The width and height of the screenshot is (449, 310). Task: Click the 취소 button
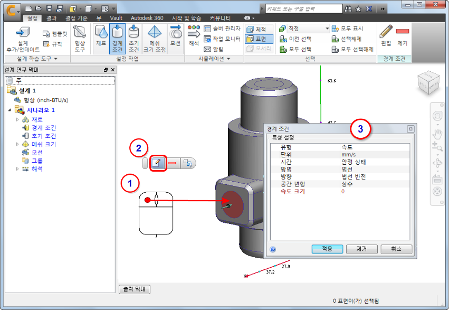click(396, 249)
